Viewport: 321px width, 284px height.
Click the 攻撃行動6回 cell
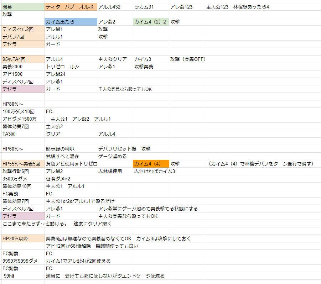[x=23, y=171]
